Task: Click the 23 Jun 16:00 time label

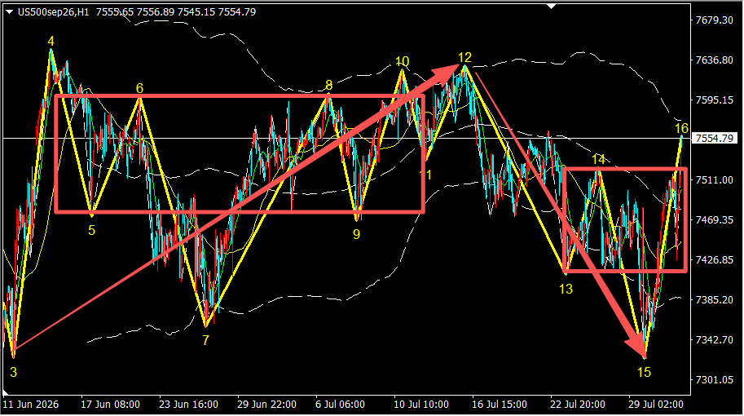Action: click(188, 405)
